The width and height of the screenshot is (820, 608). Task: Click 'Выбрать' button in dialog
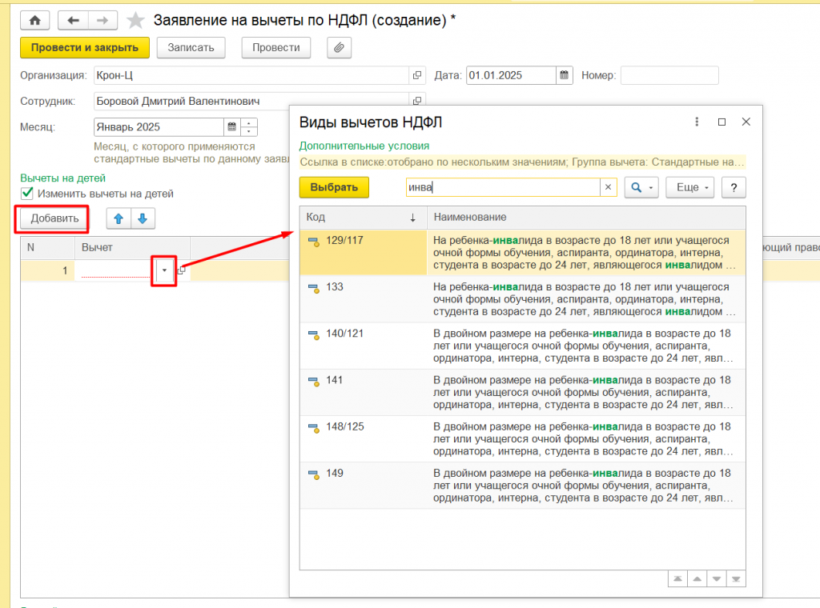click(x=334, y=187)
